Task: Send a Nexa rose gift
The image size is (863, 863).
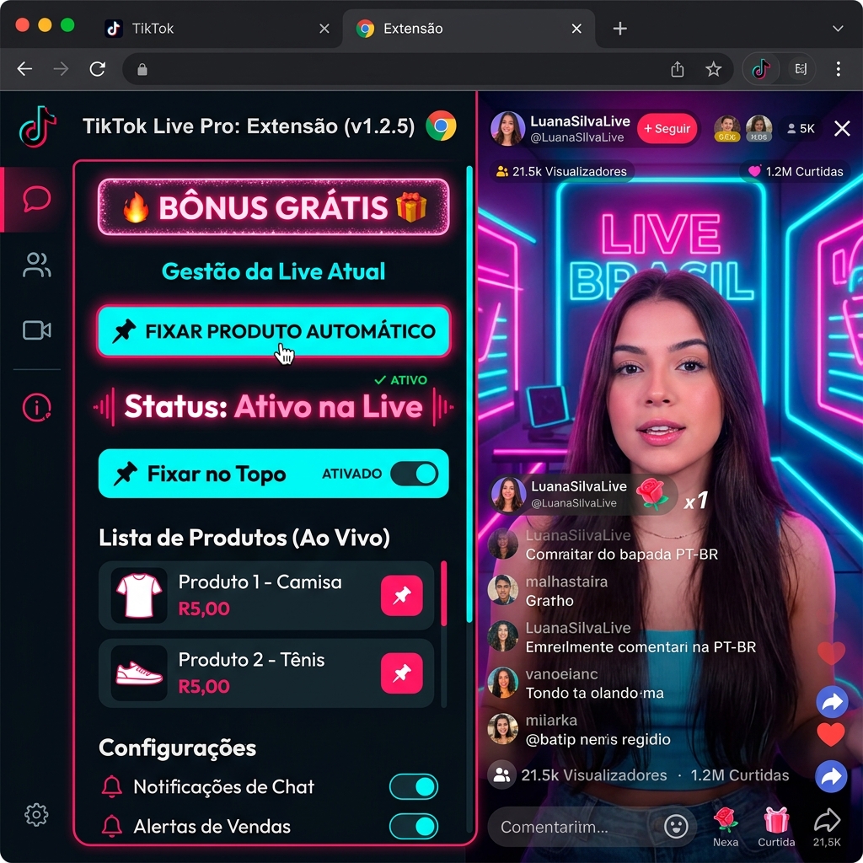Action: [726, 826]
